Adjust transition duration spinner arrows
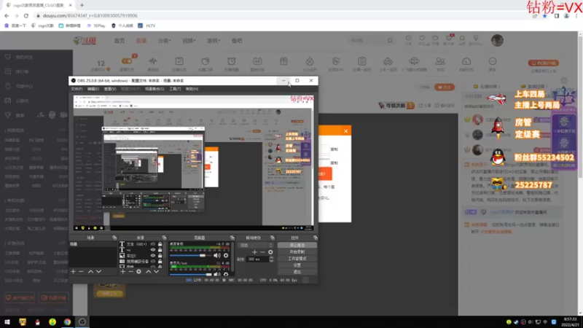583x328 pixels. [271, 259]
